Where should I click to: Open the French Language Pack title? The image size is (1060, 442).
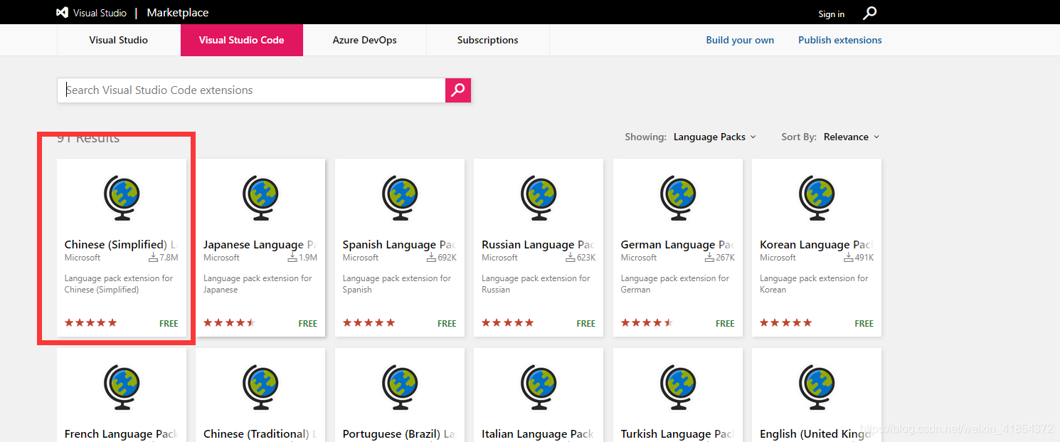tap(122, 434)
